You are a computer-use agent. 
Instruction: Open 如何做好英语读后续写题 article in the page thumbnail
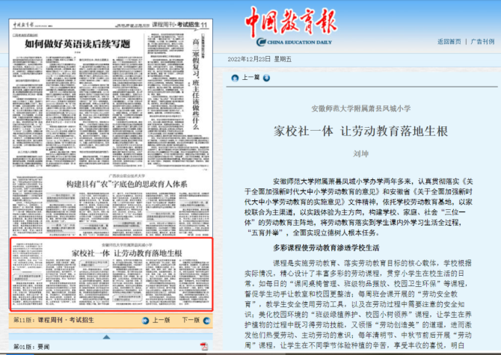[x=78, y=44]
